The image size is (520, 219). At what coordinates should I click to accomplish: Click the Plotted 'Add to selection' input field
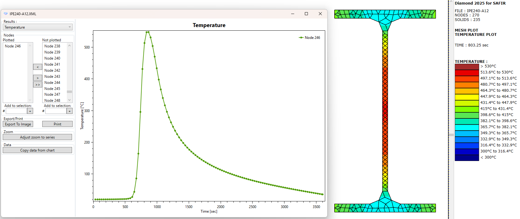pyautogui.click(x=16, y=111)
